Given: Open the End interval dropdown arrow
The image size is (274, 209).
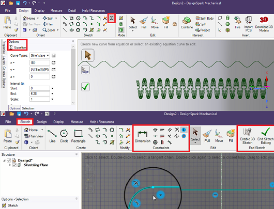Looking at the screenshot, I should pyautogui.click(x=52, y=94).
